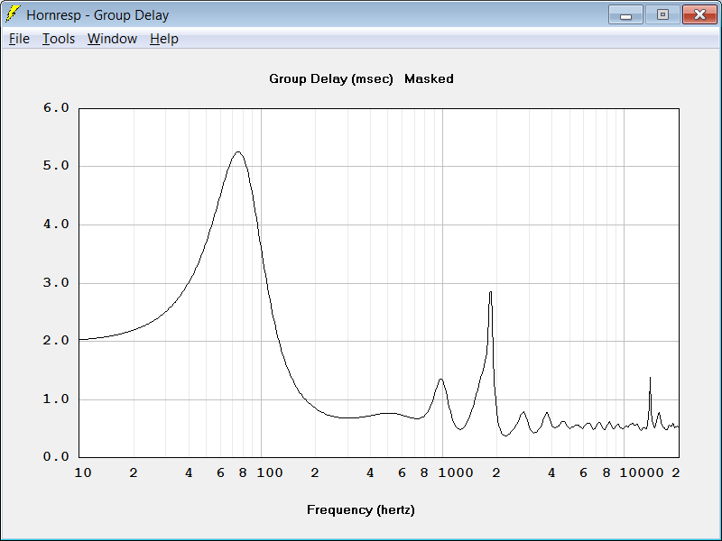Click the sharp curve peak near 1800 Hz

(x=490, y=292)
